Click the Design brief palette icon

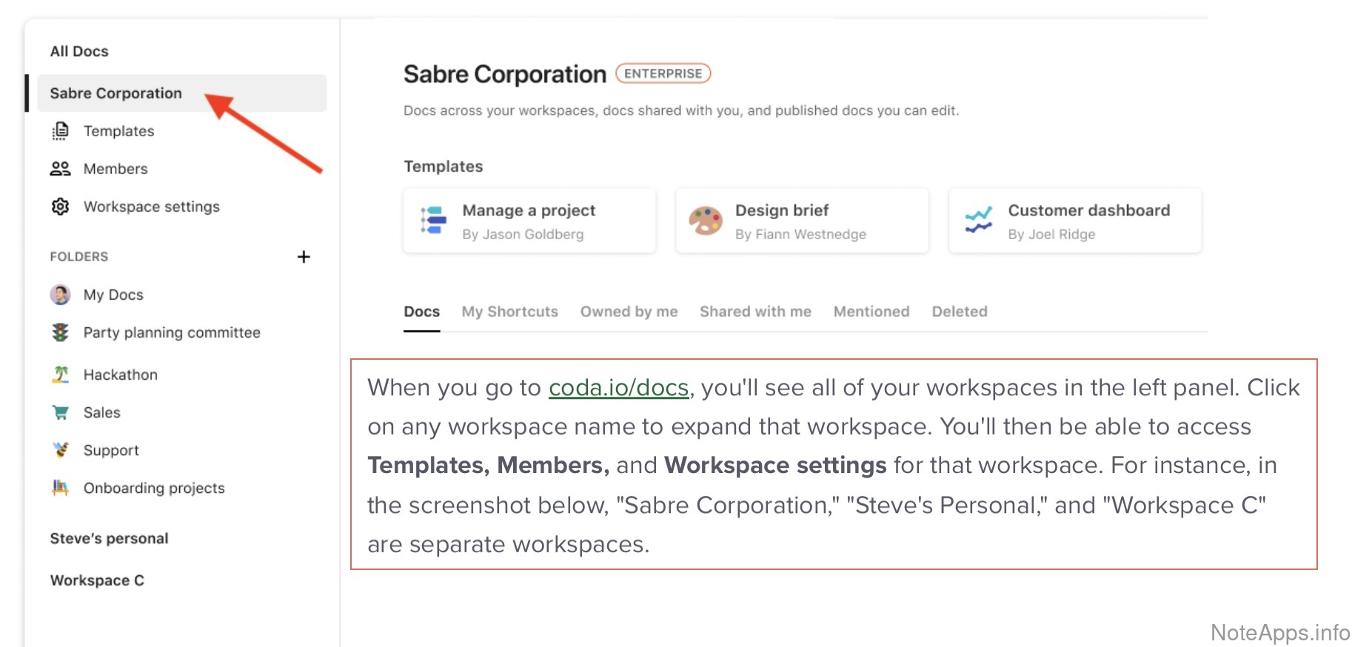705,221
